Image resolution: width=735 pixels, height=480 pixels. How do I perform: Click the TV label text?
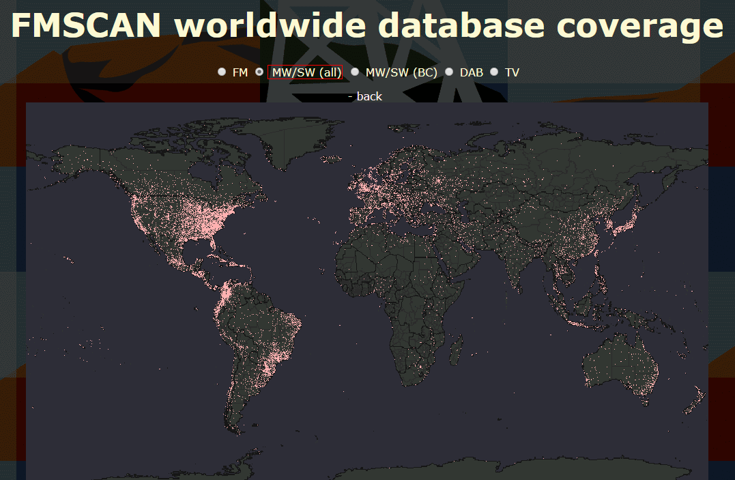tap(512, 72)
